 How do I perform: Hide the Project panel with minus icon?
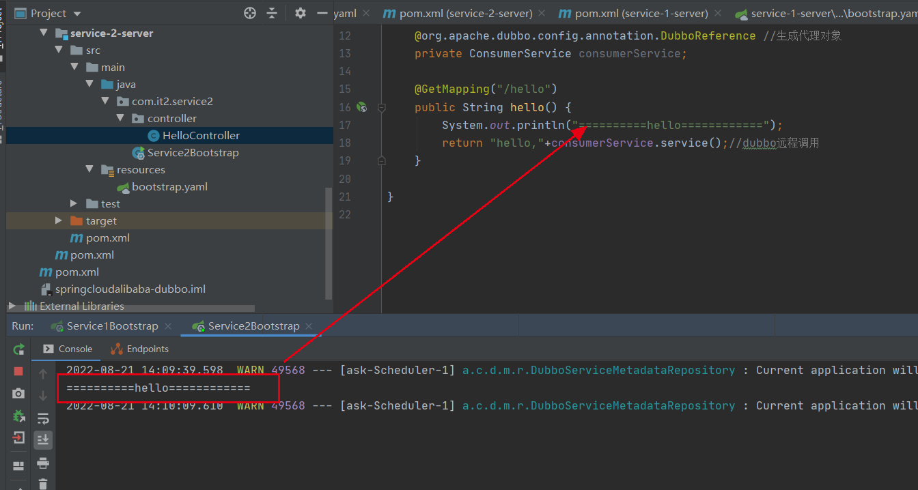click(x=322, y=13)
